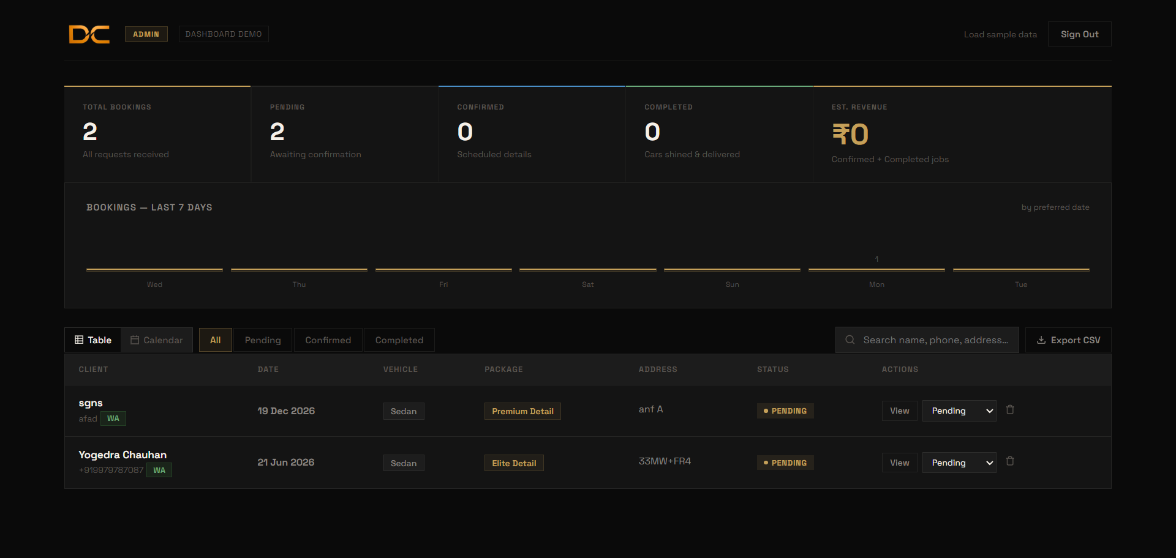Screen dimensions: 1176x558
Task: Click the Confirmed stat card
Action: click(532, 133)
